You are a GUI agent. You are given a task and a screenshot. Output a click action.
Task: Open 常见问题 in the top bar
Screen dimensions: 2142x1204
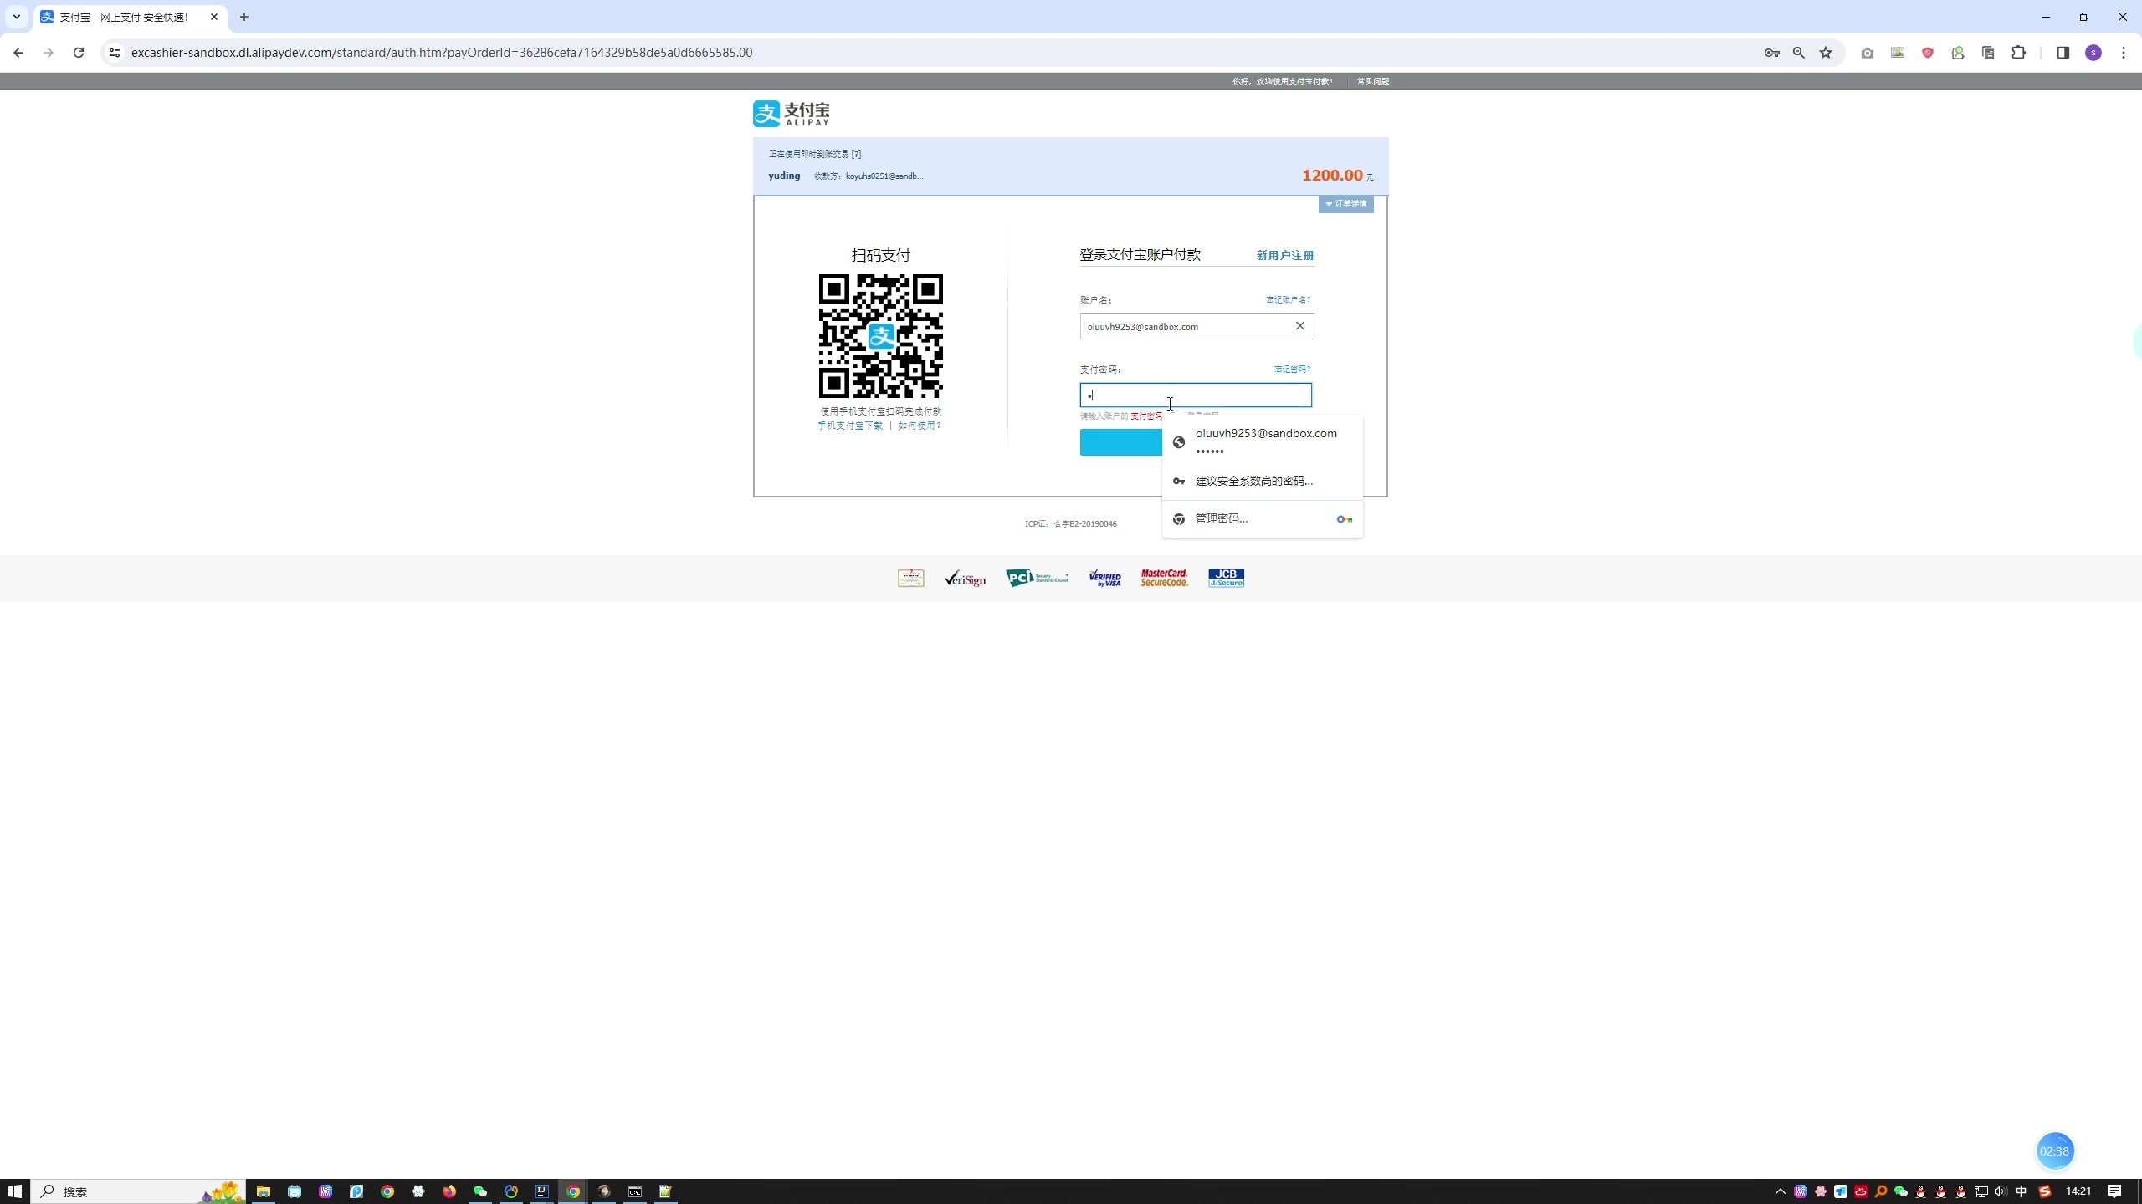click(x=1373, y=81)
